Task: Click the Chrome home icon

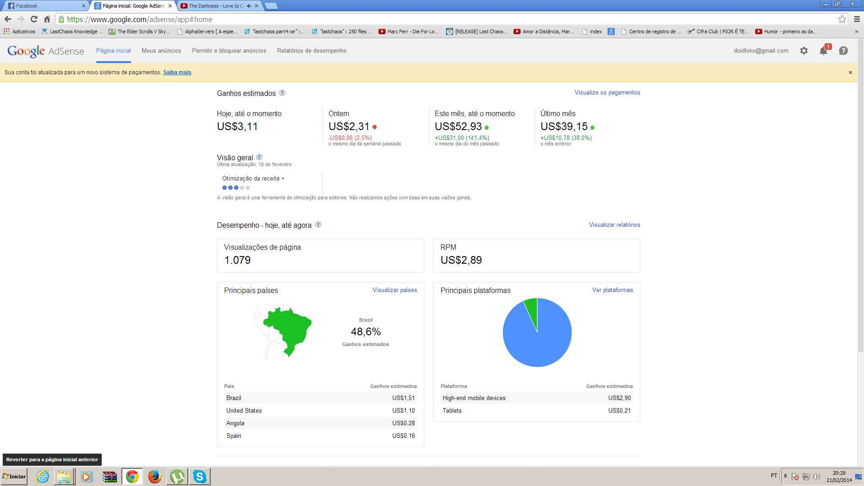Action: click(47, 19)
